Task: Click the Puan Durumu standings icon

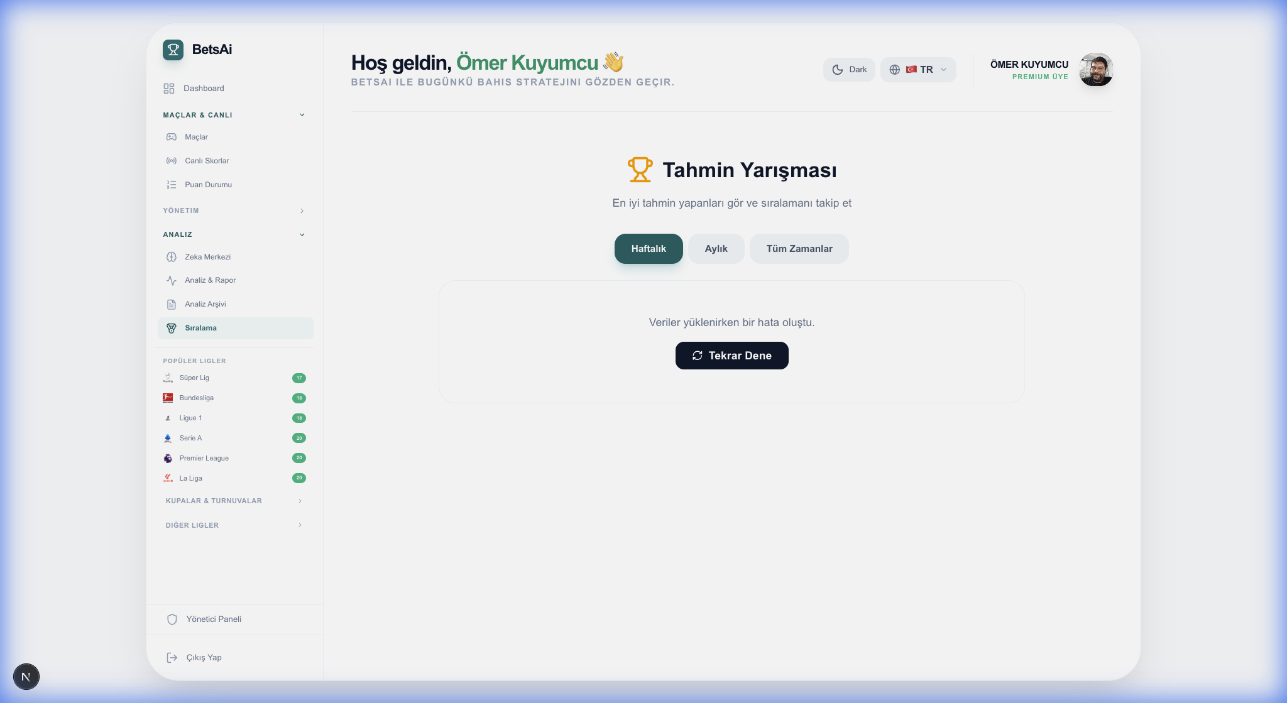Action: coord(172,184)
